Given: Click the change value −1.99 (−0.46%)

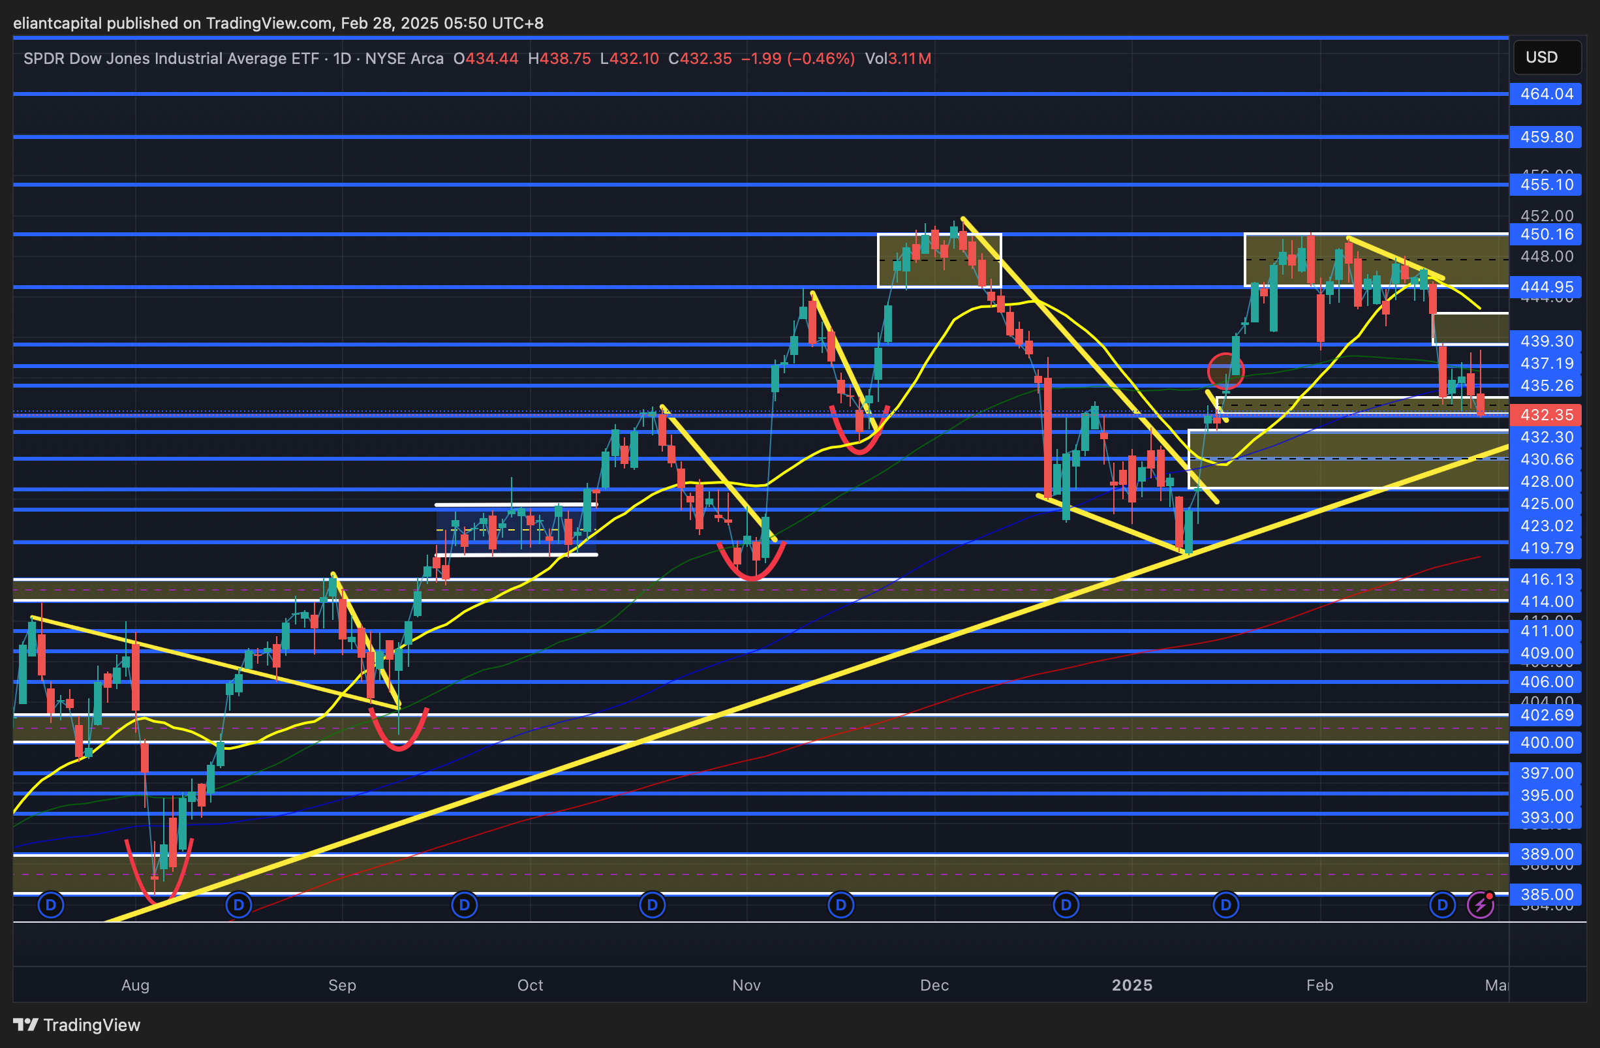Looking at the screenshot, I should tap(798, 59).
